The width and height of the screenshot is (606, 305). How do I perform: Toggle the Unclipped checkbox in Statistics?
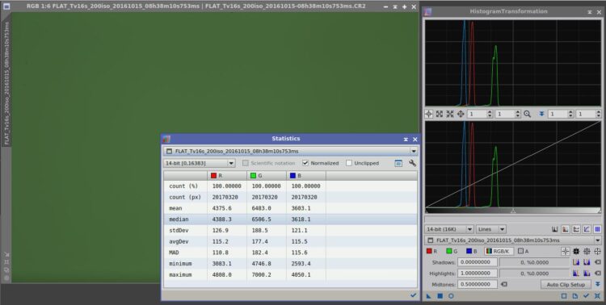tap(362, 163)
